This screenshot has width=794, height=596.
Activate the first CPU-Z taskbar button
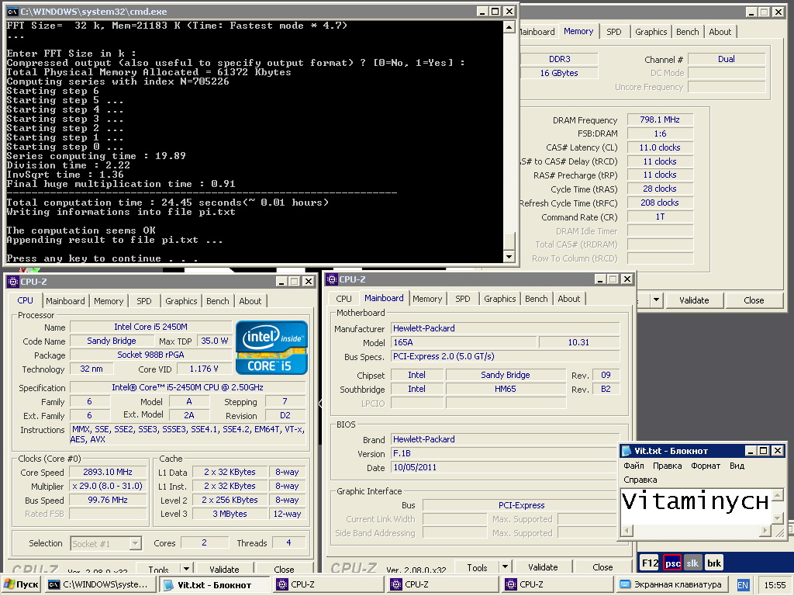pyautogui.click(x=329, y=584)
